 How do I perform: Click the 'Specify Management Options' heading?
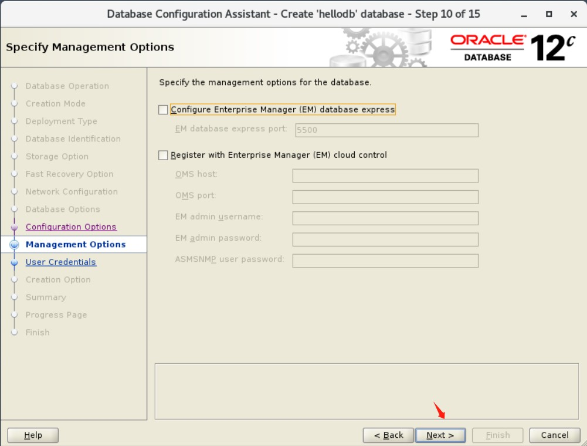click(90, 47)
